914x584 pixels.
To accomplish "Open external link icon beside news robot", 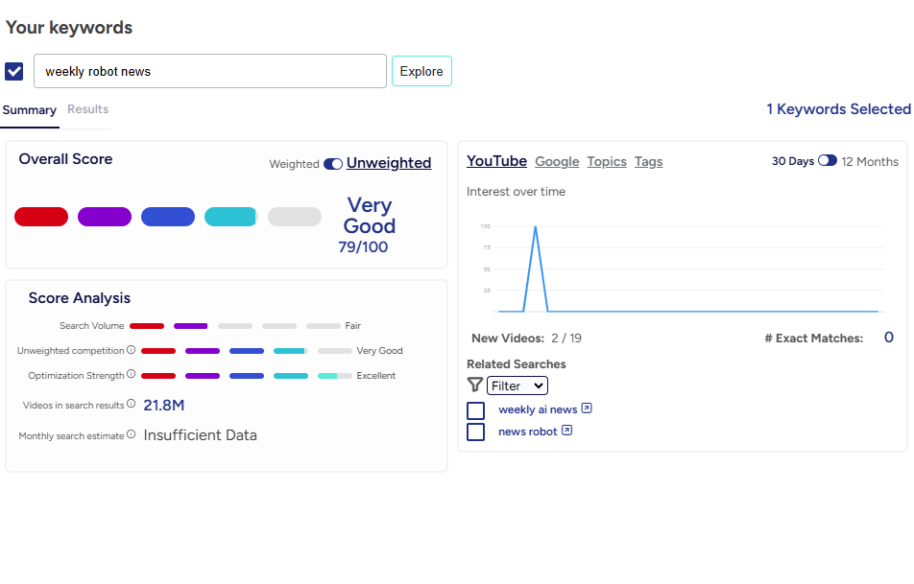I will 566,431.
